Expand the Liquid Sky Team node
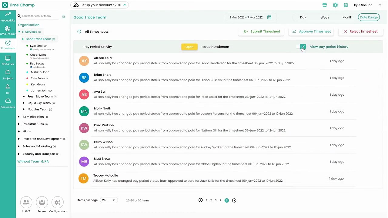388x218 pixels. click(24, 103)
